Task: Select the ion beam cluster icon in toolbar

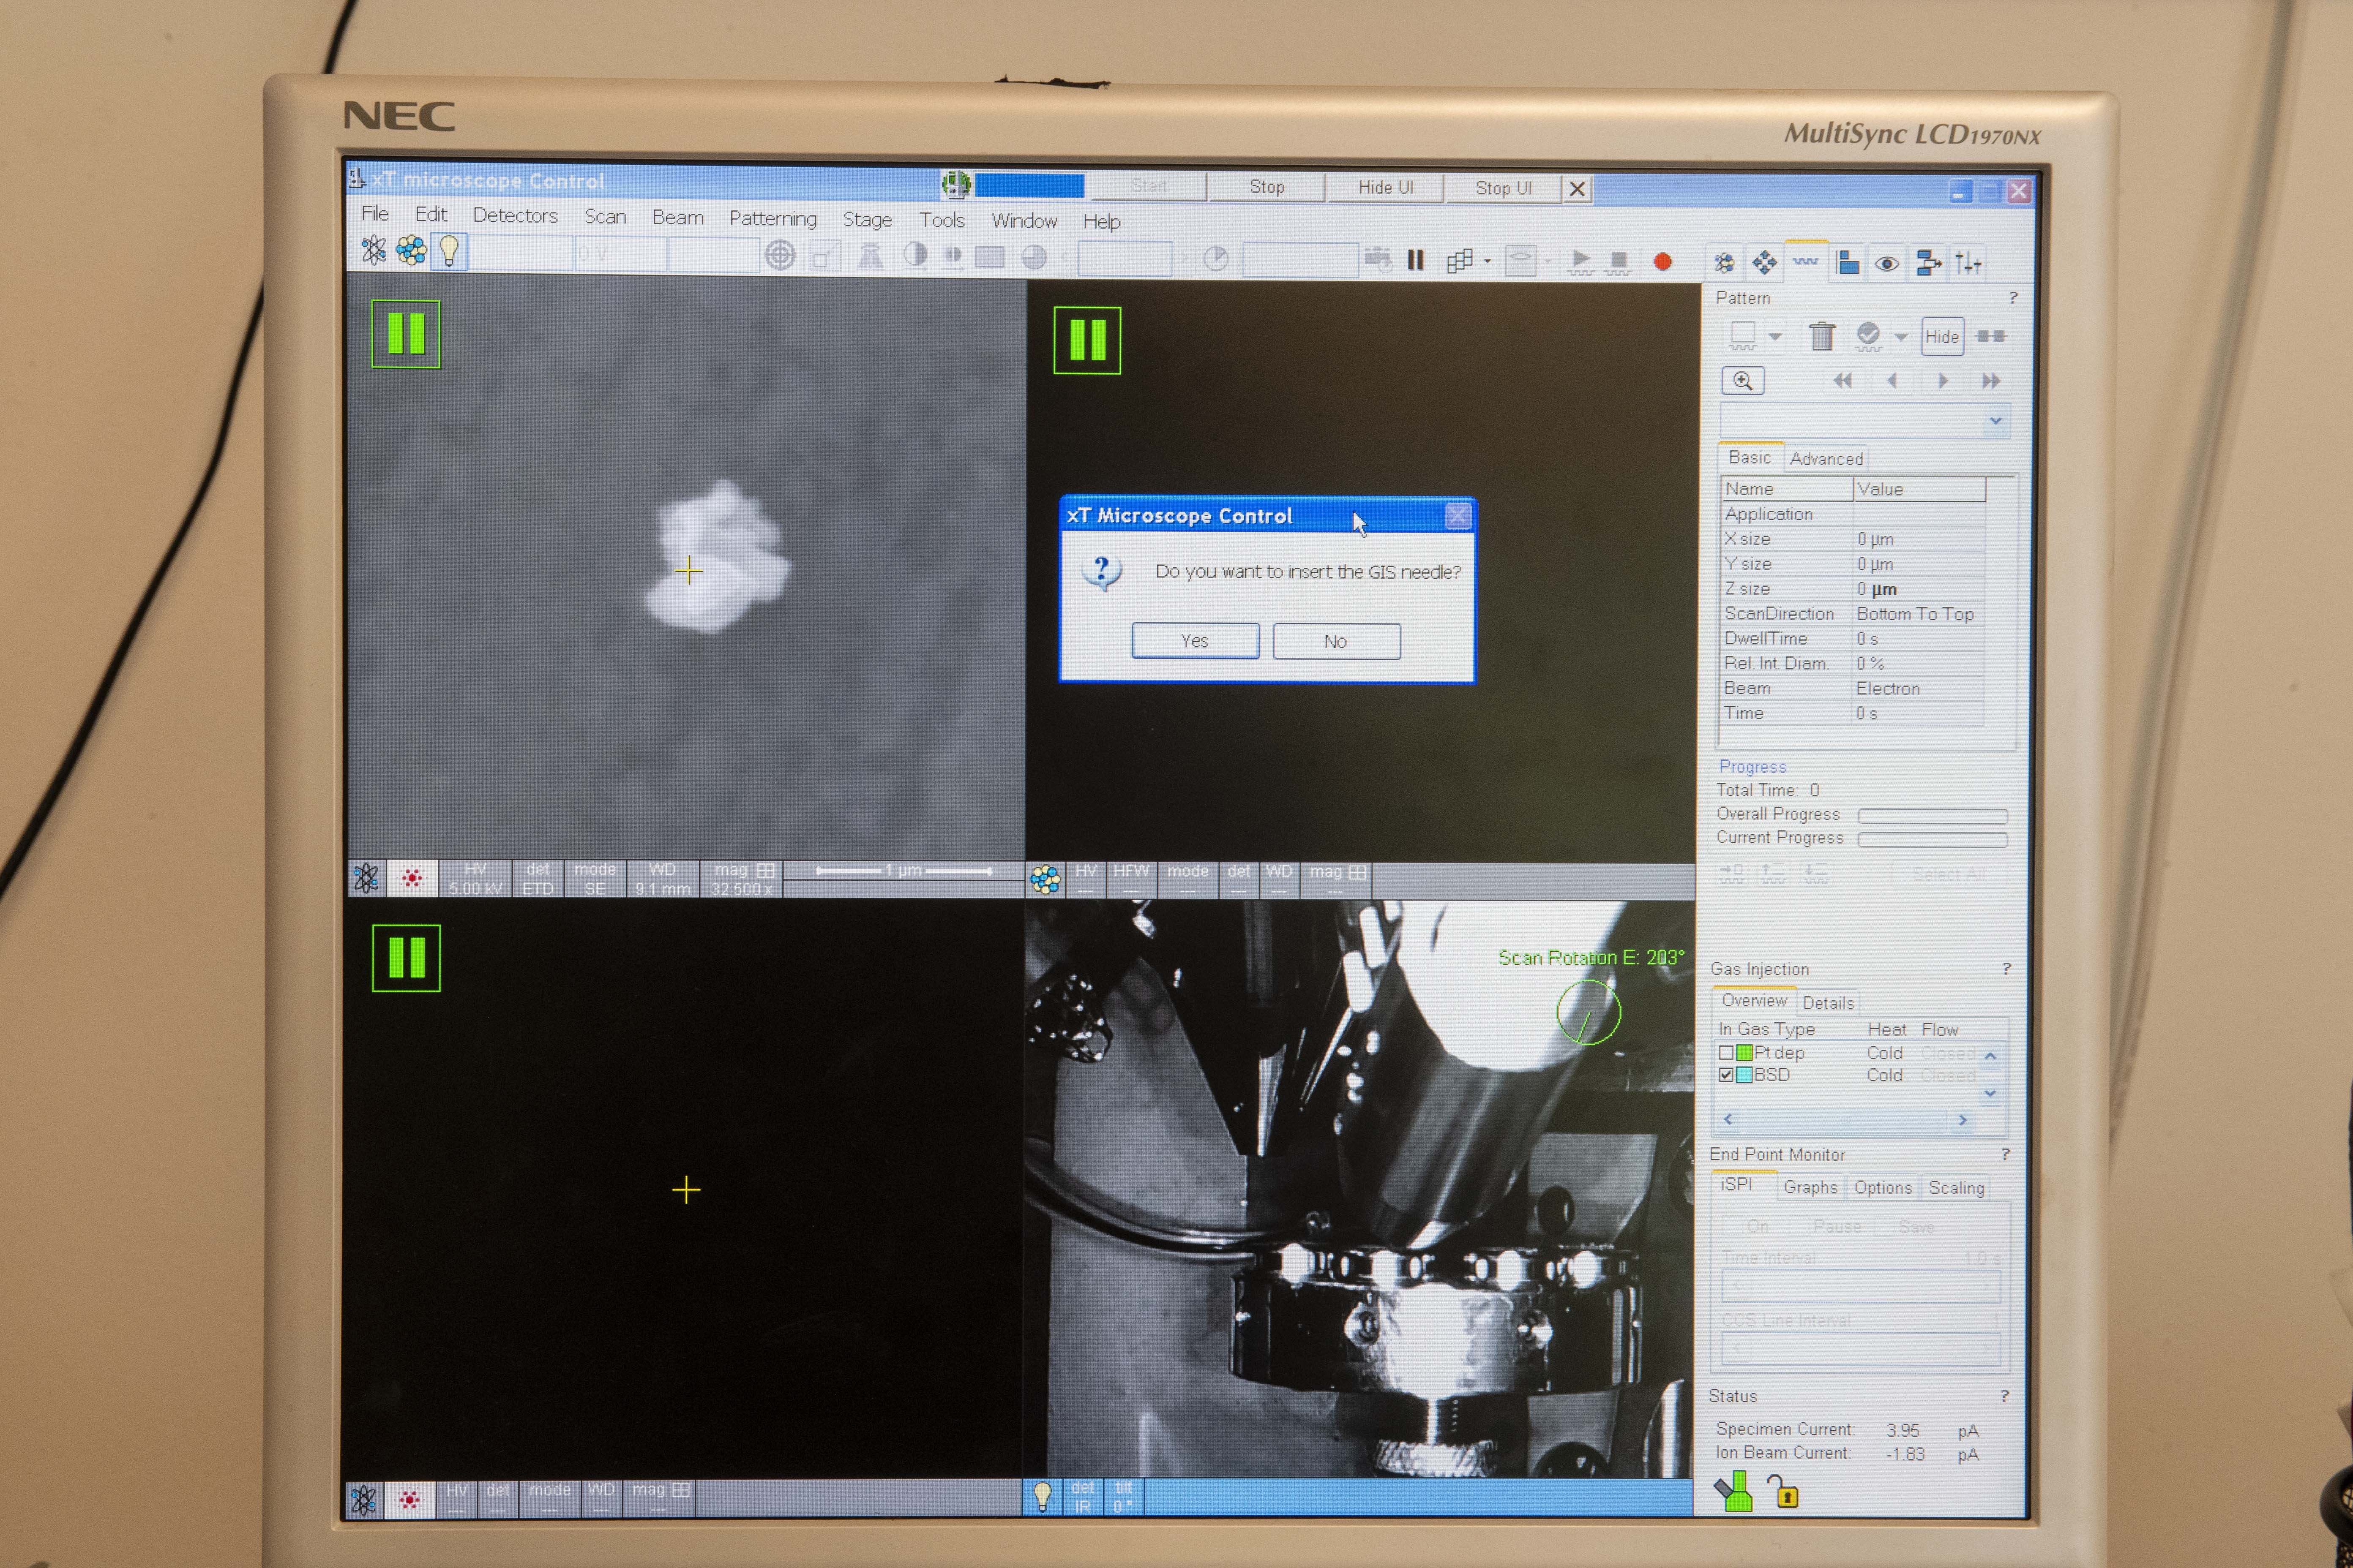Action: 411,250
